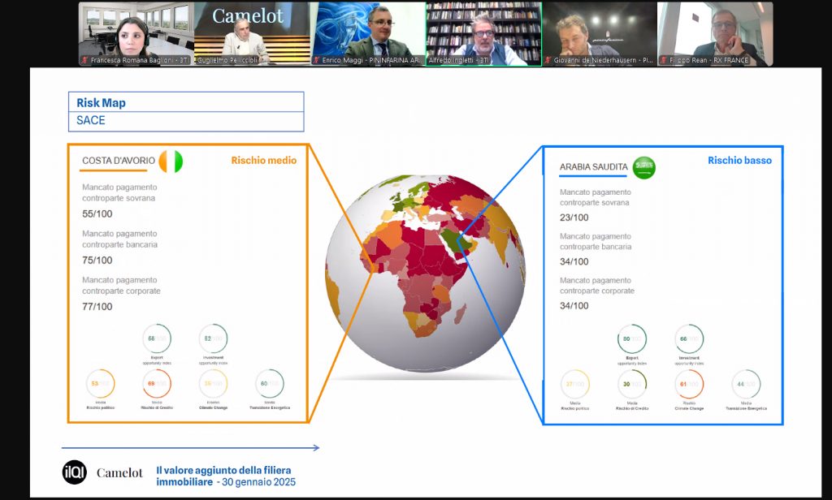Viewport: 832px width, 500px height.
Task: Click Arabia Saudita's 34/100 controparte corporate score
Action: click(x=574, y=305)
